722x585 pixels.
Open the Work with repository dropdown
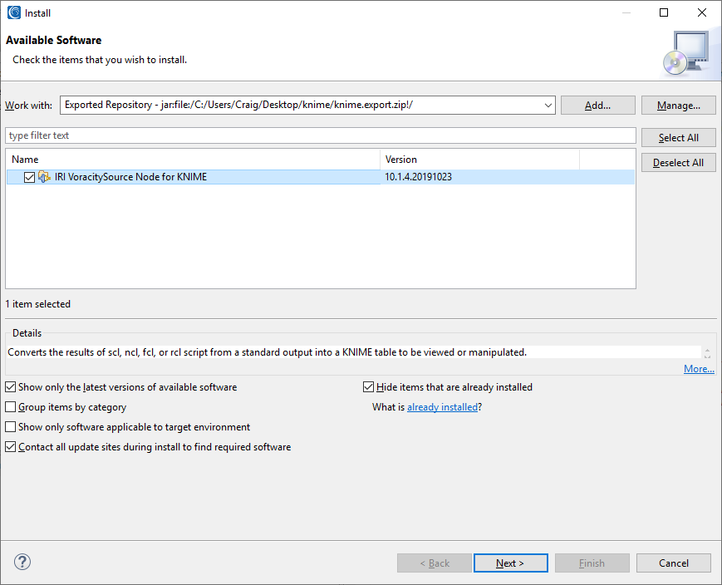coord(548,105)
